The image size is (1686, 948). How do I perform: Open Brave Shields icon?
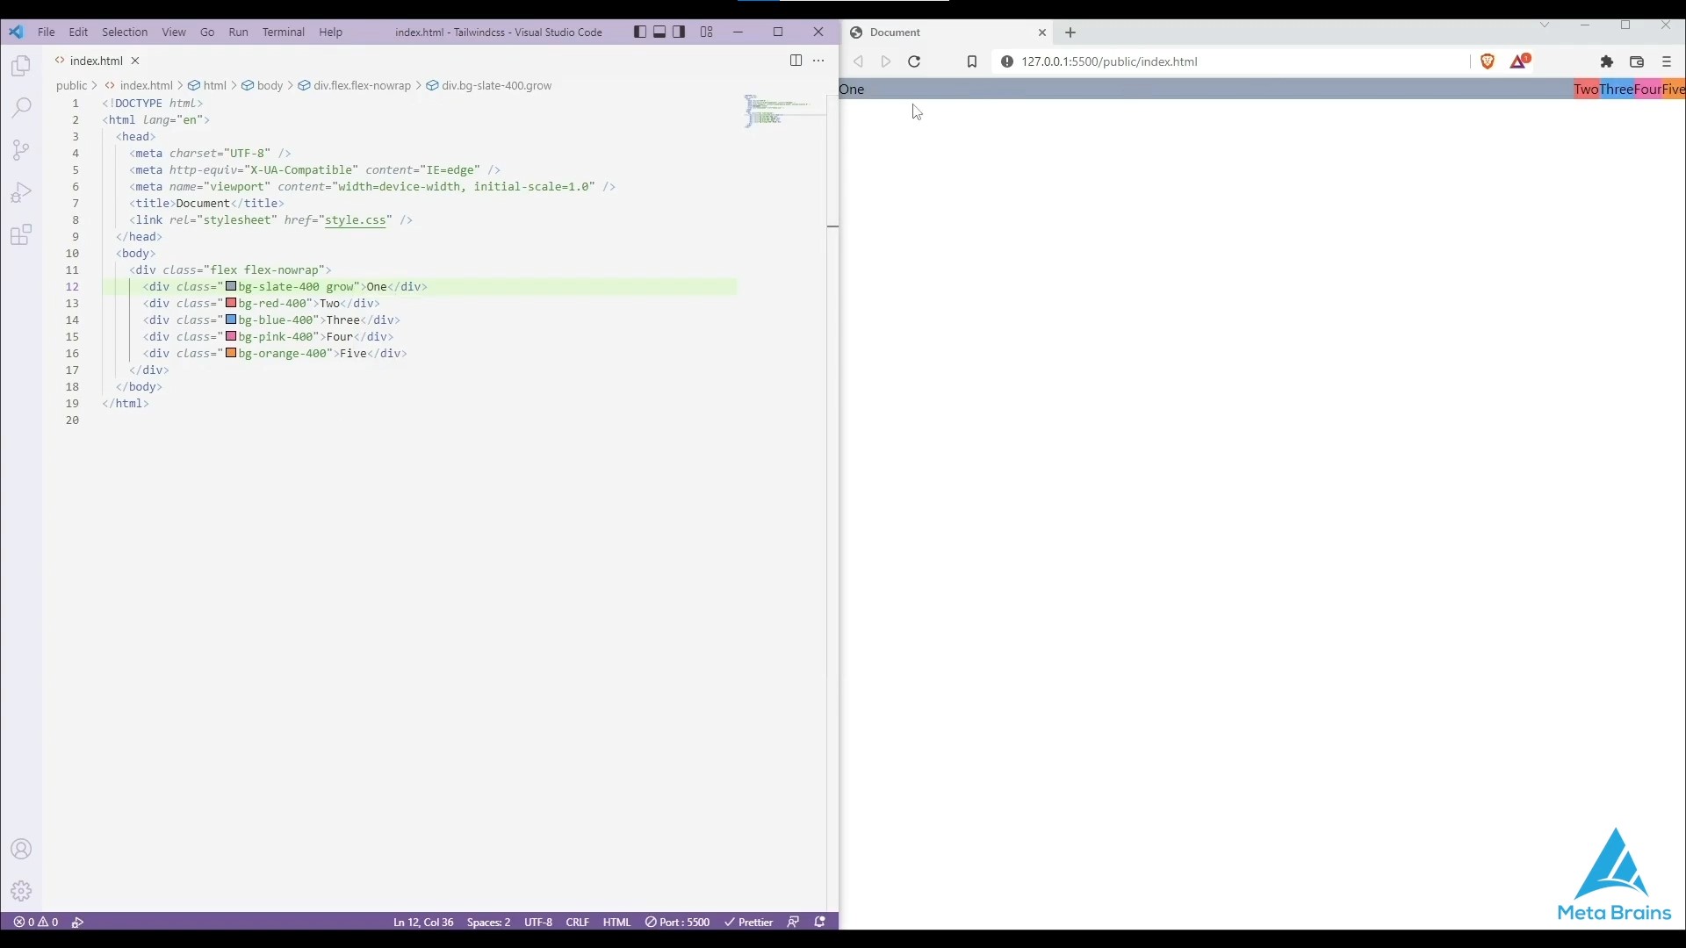point(1488,61)
